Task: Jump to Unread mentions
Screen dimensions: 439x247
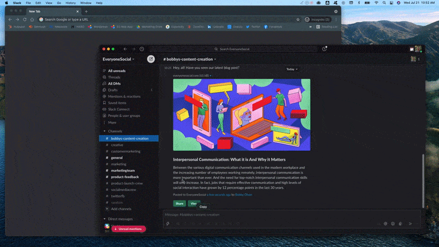Action: (128, 229)
